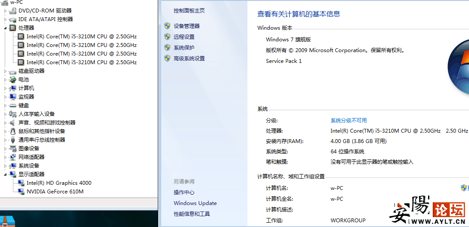Click the 通用串行总线控制器 USB icon
The image size is (469, 227).
[x=13, y=140]
